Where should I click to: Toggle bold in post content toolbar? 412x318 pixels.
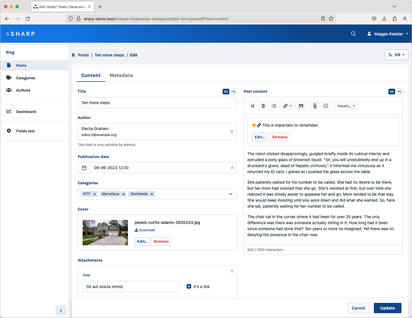coord(263,106)
